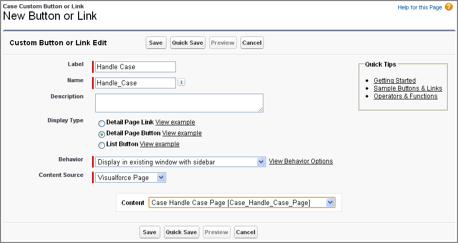
Task: Focus the Label input field
Action: (135, 67)
